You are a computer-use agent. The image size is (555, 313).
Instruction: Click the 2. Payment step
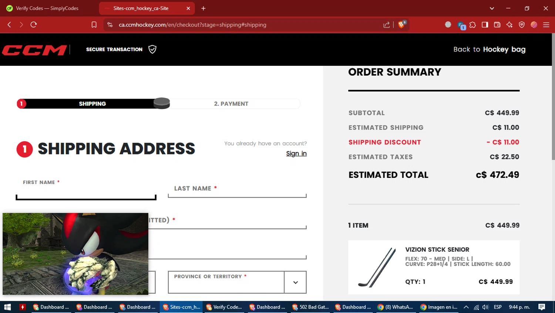click(x=231, y=104)
